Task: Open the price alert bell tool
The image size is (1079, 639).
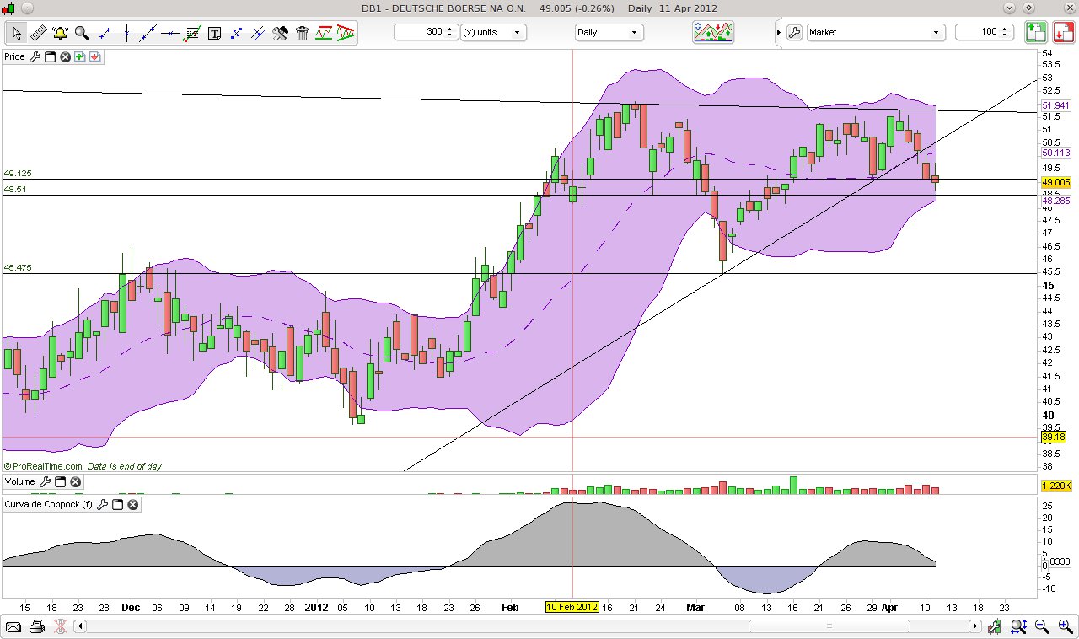Action: click(59, 32)
